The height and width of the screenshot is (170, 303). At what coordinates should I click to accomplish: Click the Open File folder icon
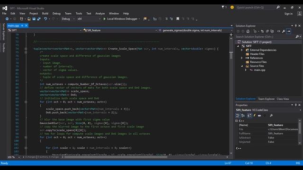point(29,19)
